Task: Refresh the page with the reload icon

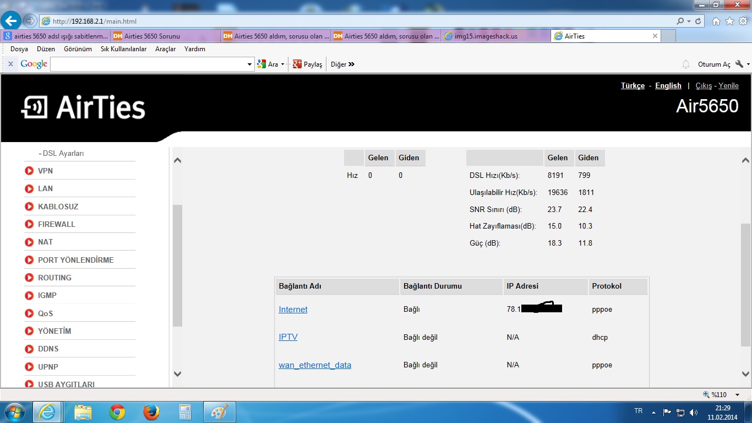Action: coord(699,21)
